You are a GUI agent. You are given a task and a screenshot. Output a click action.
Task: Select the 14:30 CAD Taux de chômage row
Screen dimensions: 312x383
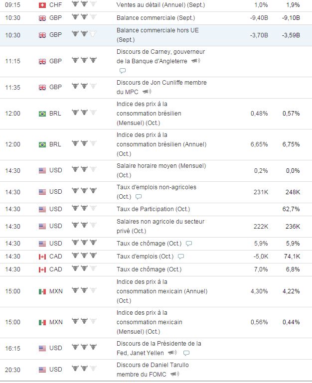click(x=156, y=269)
